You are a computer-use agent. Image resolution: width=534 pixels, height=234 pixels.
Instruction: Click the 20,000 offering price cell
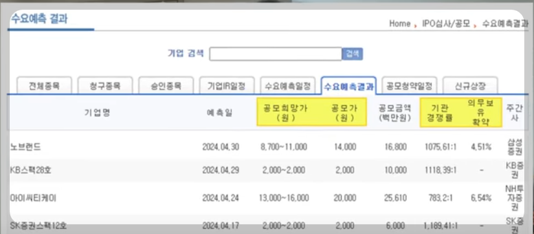(345, 198)
